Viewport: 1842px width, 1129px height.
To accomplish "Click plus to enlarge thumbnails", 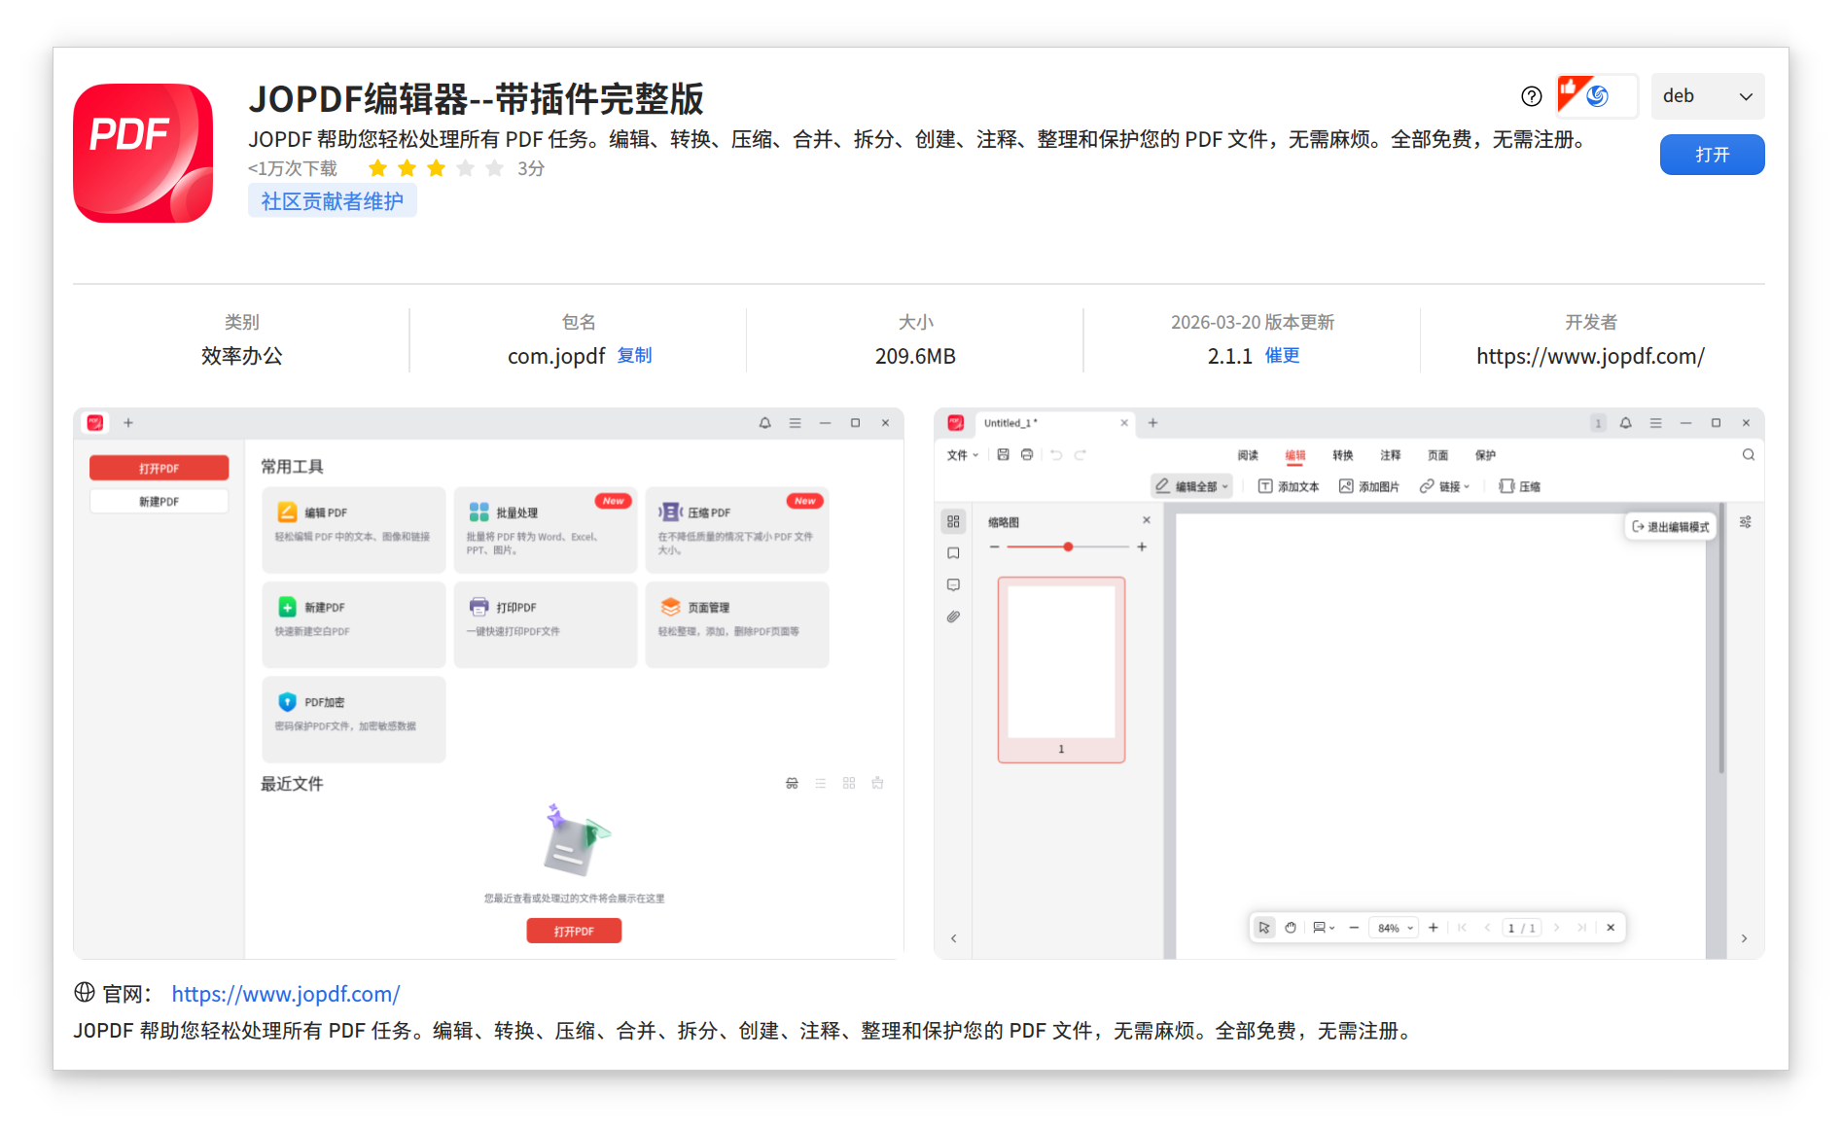I will pyautogui.click(x=1142, y=547).
